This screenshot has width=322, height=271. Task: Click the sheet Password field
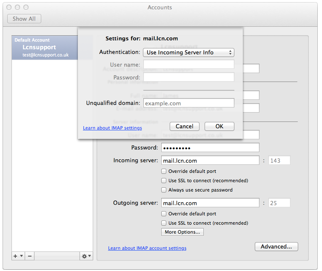(189, 77)
